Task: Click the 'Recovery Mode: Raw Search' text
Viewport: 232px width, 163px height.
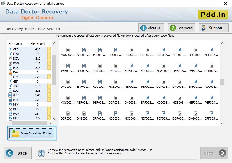Action: (33, 29)
